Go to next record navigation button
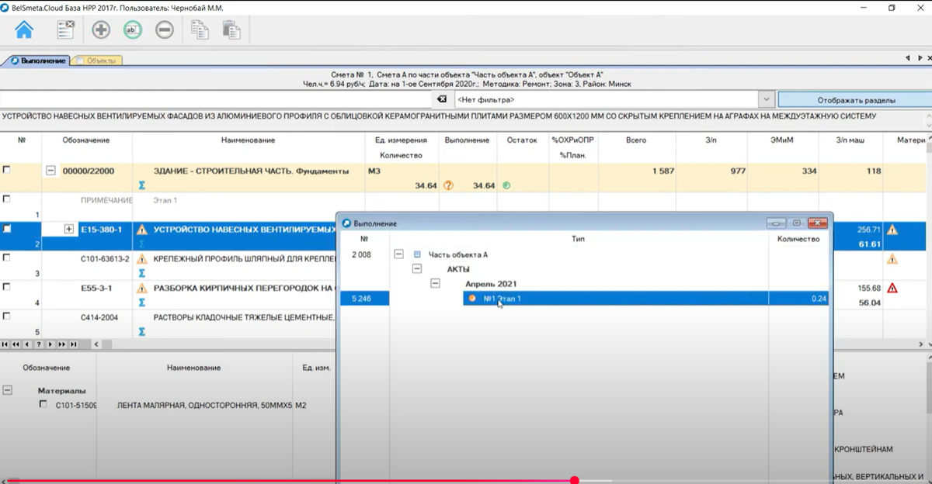Image resolution: width=932 pixels, height=484 pixels. (x=50, y=344)
